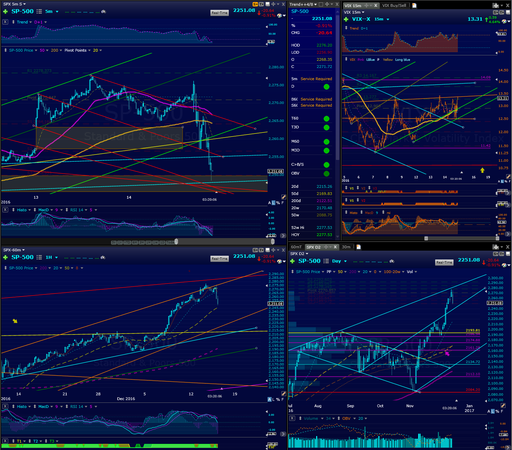The width and height of the screenshot is (512, 450).
Task: Toggle the L scale button in VIX chart
Action: (502, 182)
